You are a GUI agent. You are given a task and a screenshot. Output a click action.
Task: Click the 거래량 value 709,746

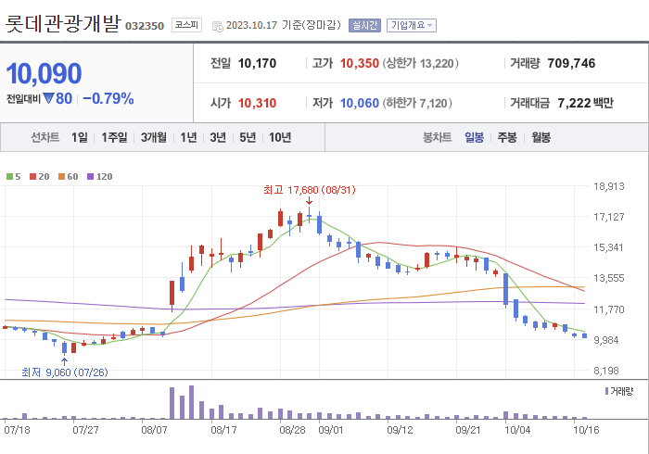(571, 63)
